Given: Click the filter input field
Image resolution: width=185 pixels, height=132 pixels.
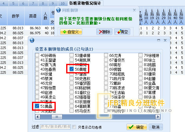Looking at the screenshot, I should pos(55,127).
